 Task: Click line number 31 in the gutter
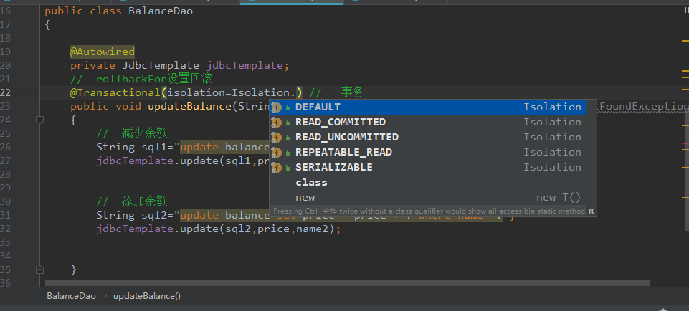tap(5, 215)
